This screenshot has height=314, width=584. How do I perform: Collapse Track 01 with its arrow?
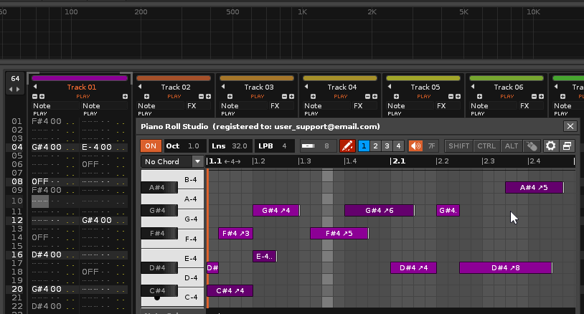(x=35, y=87)
